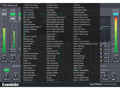Click the red EQ band gain knob
120x90 pixels.
pos(101,61)
